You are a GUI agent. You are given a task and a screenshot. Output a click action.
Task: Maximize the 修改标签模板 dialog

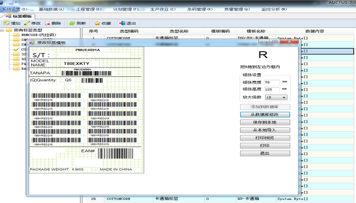[275, 42]
